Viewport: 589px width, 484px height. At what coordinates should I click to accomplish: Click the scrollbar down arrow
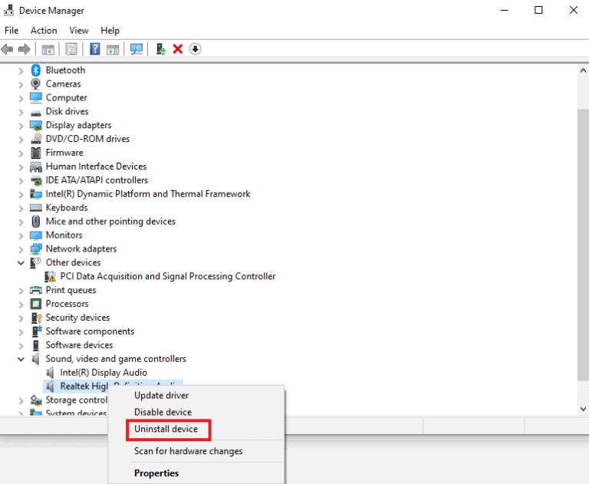[583, 409]
